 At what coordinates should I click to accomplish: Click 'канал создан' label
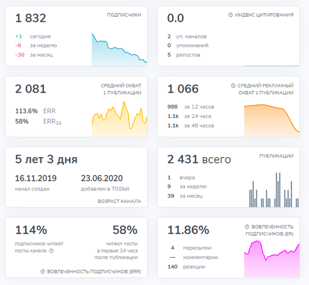point(32,189)
